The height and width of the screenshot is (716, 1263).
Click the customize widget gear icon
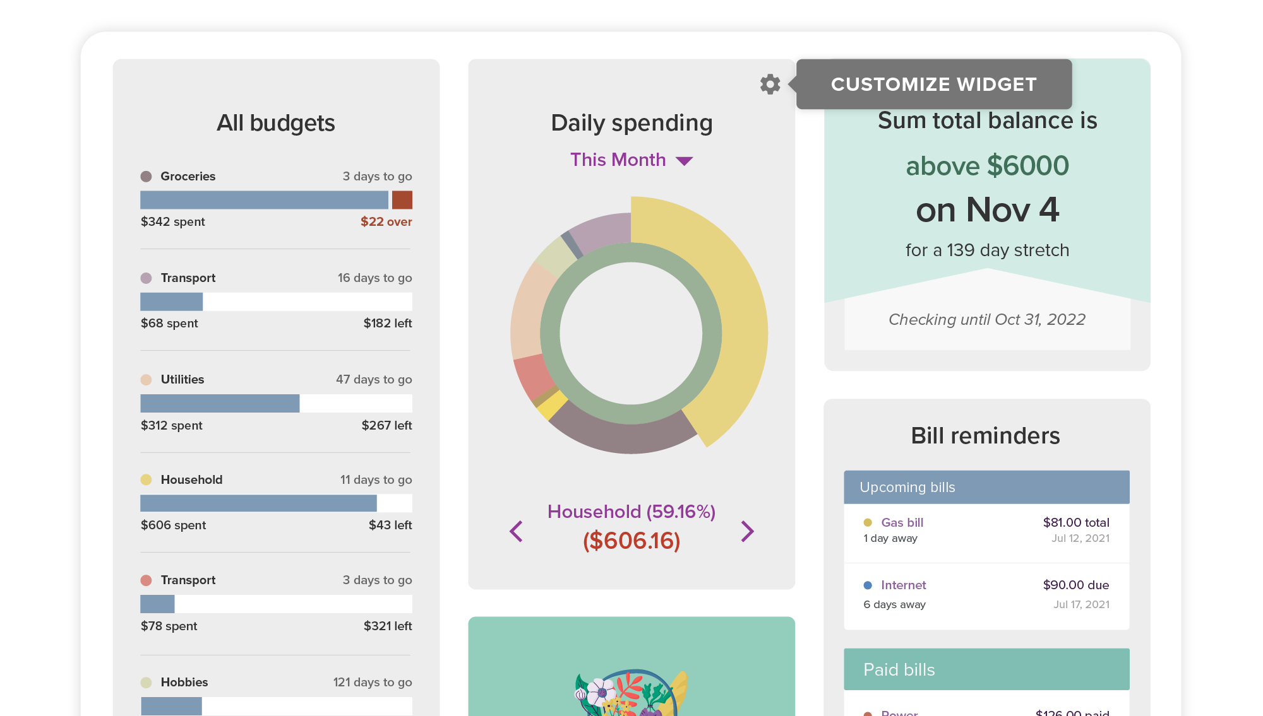(x=770, y=84)
